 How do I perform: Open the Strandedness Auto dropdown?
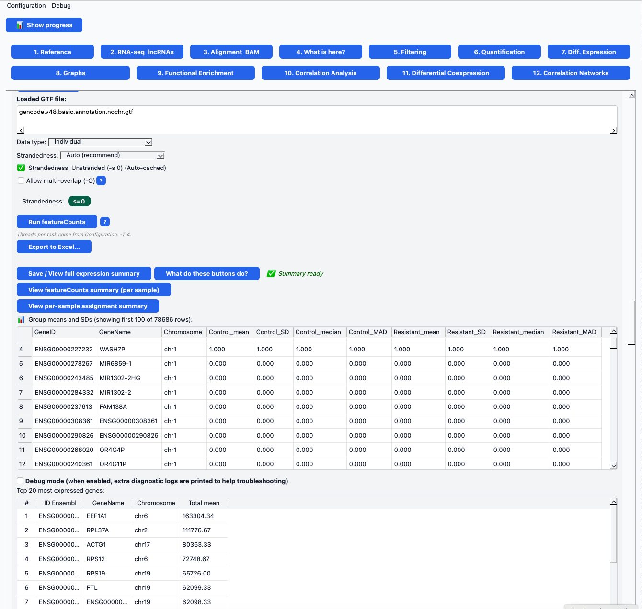point(112,155)
